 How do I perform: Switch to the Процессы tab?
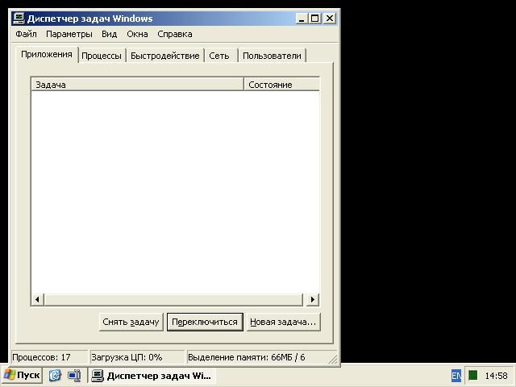102,56
